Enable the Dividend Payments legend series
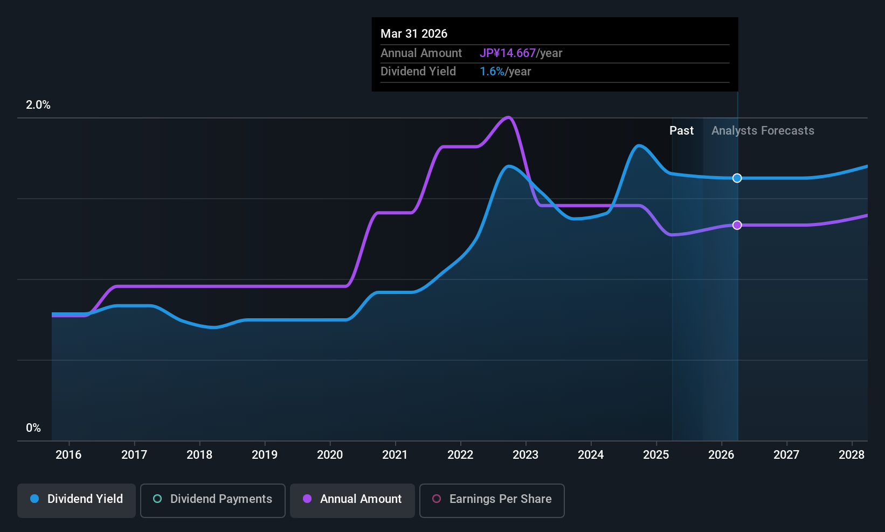 point(213,501)
